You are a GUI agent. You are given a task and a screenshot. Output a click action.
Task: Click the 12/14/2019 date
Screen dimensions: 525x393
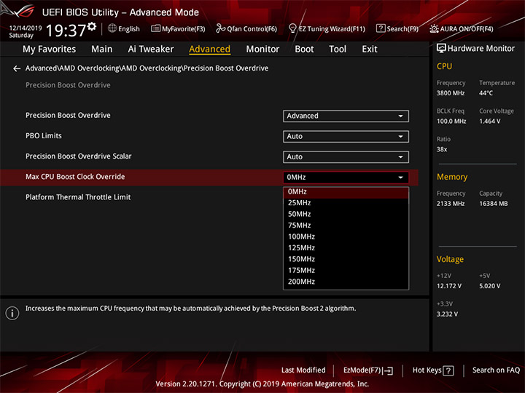pos(26,28)
